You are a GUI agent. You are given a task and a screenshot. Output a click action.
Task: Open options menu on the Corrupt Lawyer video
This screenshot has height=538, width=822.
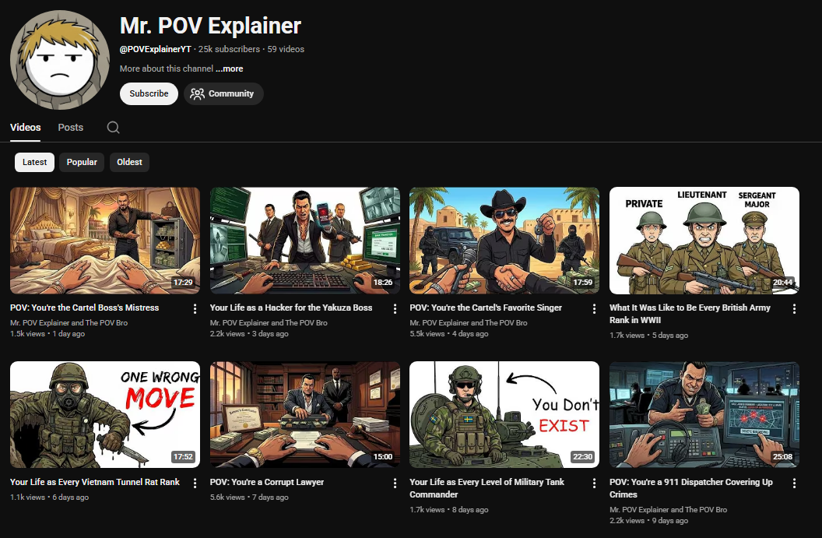tap(394, 483)
